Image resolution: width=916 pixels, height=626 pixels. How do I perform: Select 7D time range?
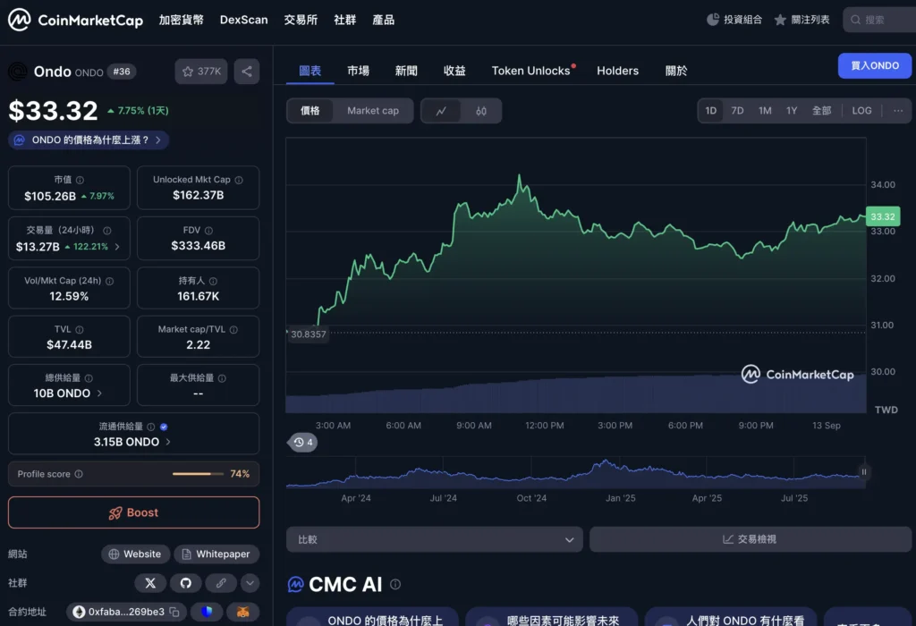(737, 111)
